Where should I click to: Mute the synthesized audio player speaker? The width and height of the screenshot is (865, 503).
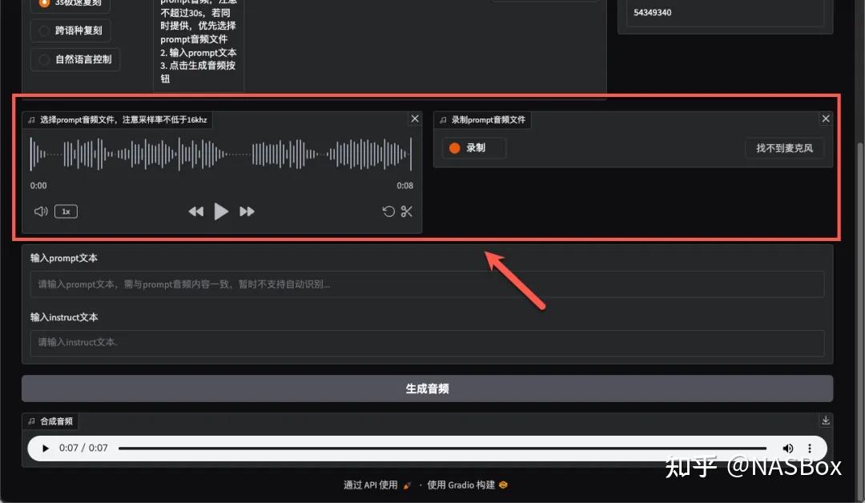[788, 449]
